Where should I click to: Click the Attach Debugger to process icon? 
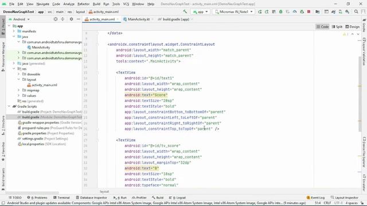click(x=302, y=11)
